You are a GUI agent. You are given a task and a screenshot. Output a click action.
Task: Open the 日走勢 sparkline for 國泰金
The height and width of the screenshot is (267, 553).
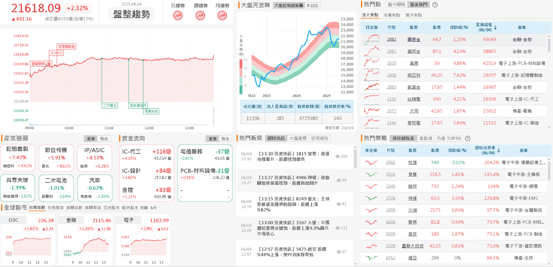(372, 39)
